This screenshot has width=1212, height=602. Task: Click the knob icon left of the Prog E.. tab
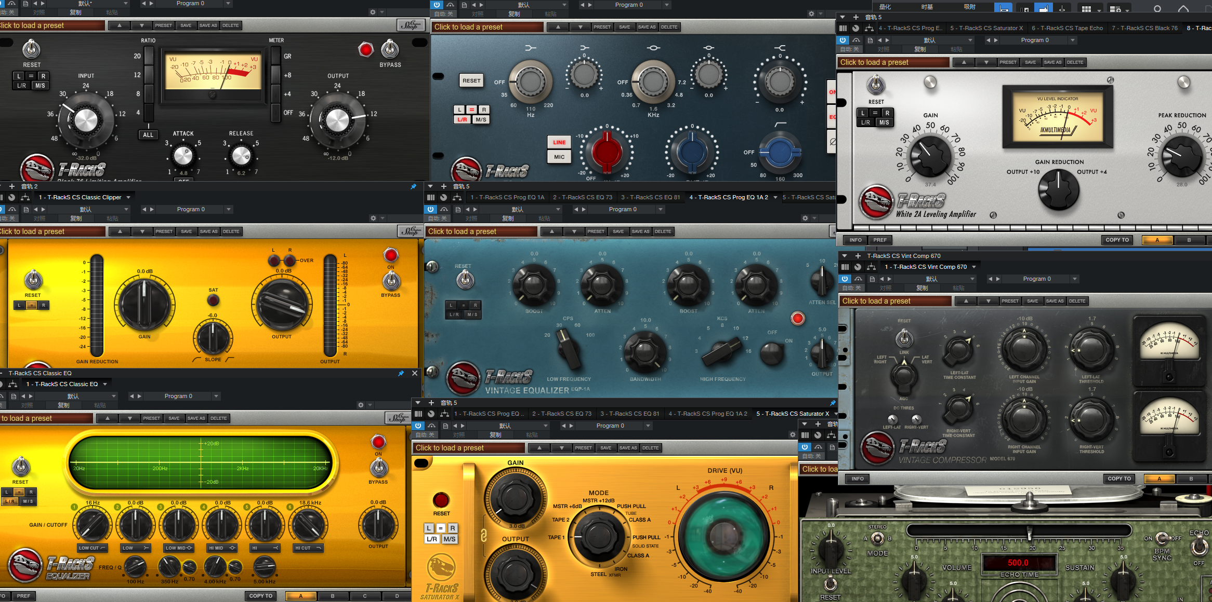click(855, 28)
